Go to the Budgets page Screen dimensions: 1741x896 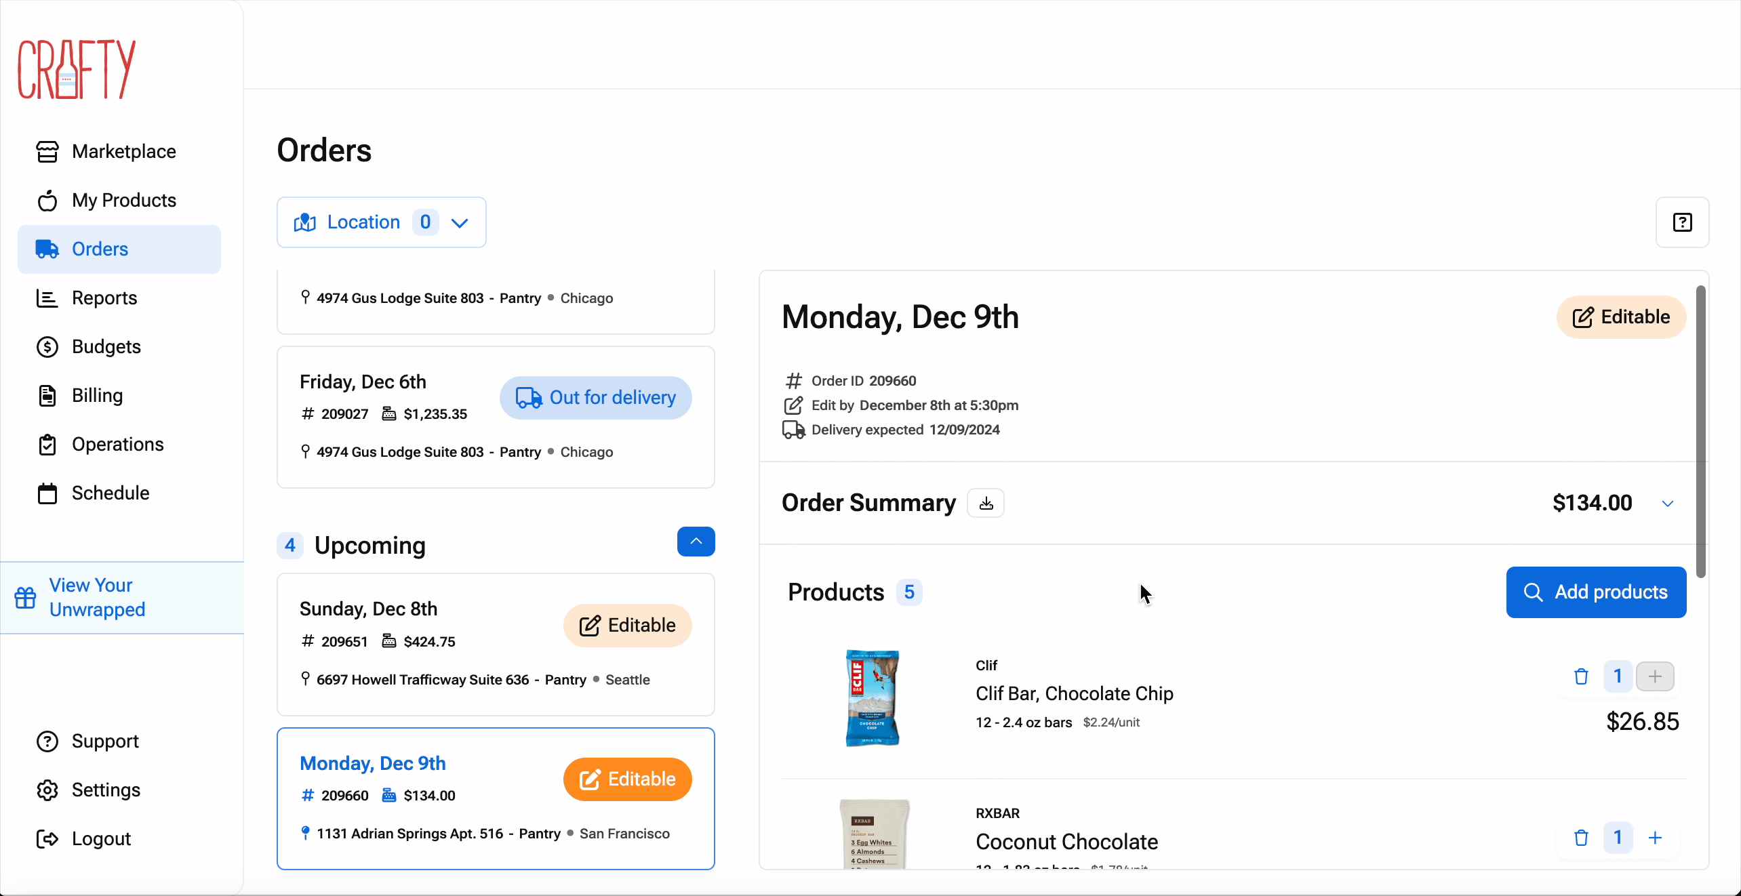click(106, 347)
